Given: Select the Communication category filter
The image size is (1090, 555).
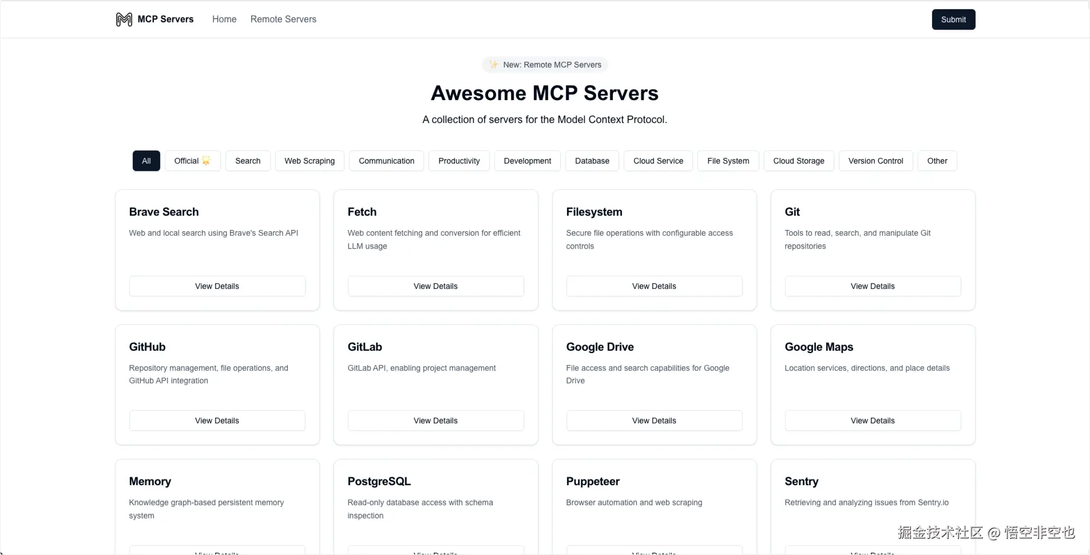Looking at the screenshot, I should (x=387, y=161).
